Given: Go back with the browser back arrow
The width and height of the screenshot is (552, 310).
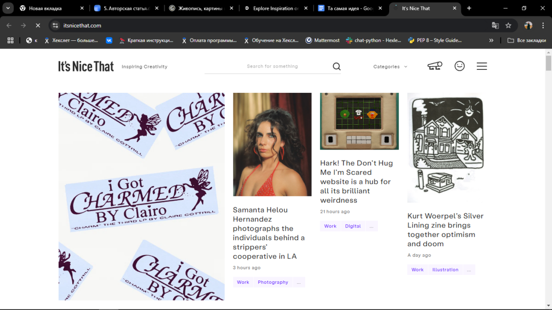Looking at the screenshot, I should 9,25.
